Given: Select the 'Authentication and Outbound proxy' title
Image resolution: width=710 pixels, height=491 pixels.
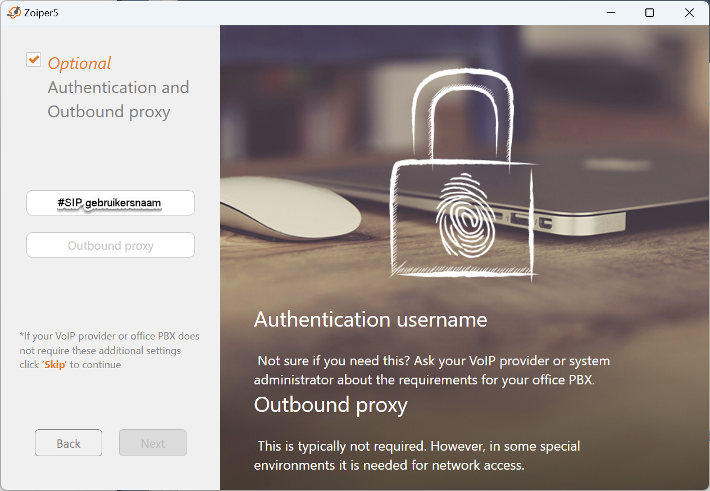Looking at the screenshot, I should pyautogui.click(x=118, y=99).
